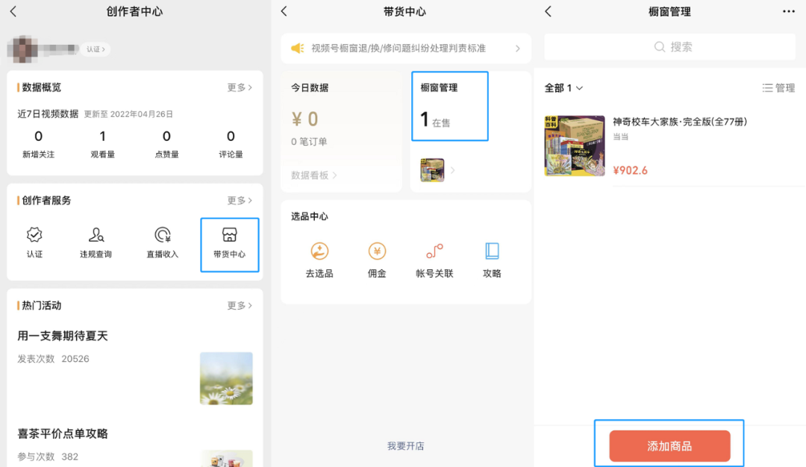
Task: Expand 更多 next to 创作者服务
Action: click(x=240, y=200)
